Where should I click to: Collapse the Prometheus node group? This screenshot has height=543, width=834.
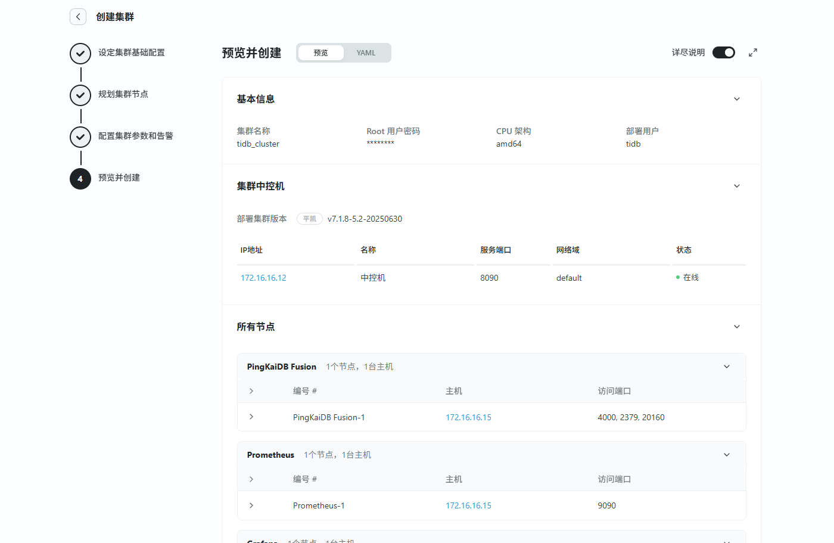[727, 455]
